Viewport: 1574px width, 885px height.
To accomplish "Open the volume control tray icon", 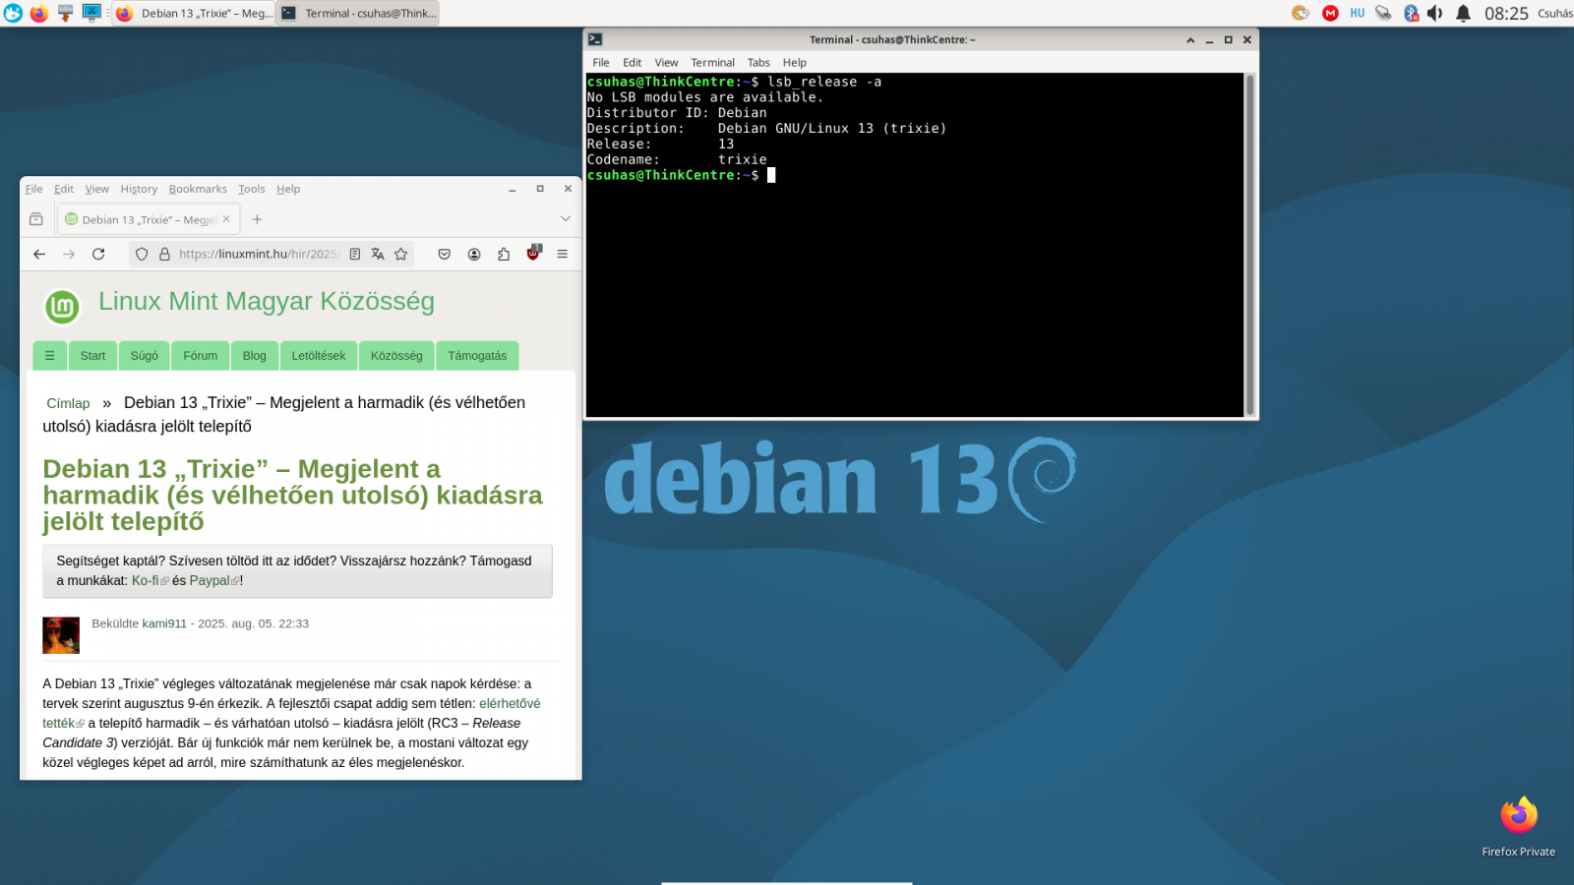I will coord(1435,13).
